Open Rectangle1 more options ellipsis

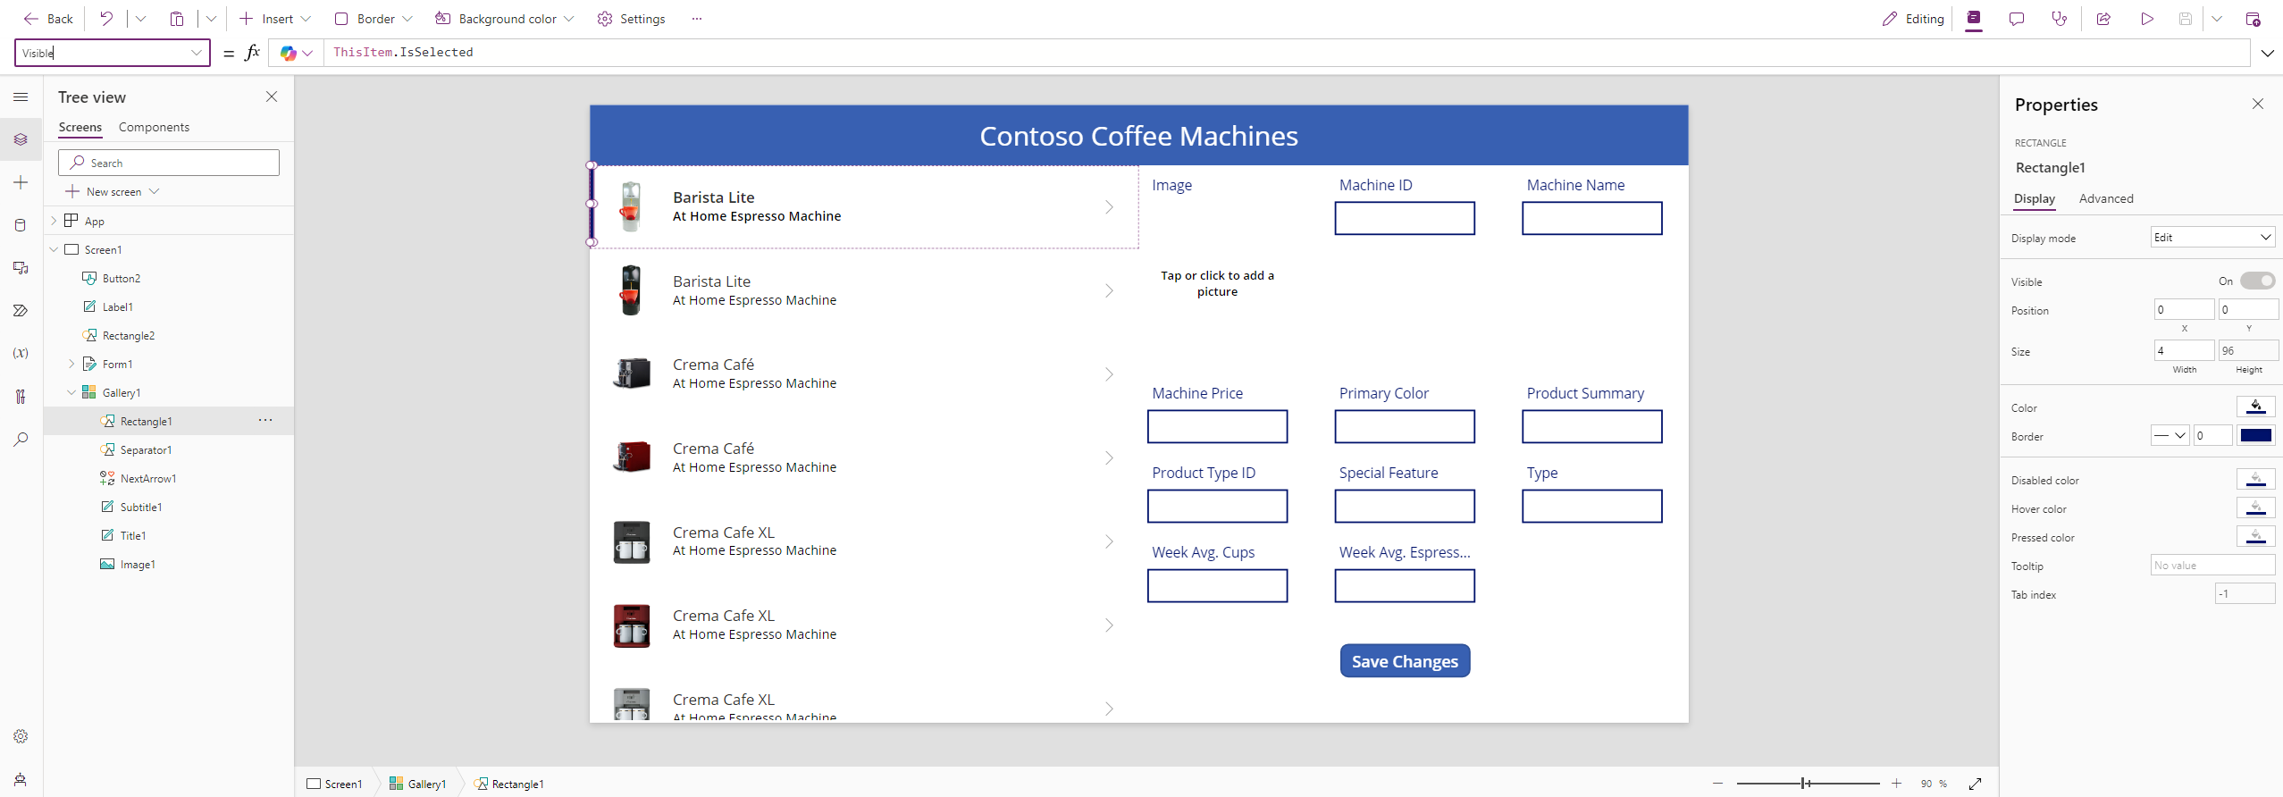265,420
